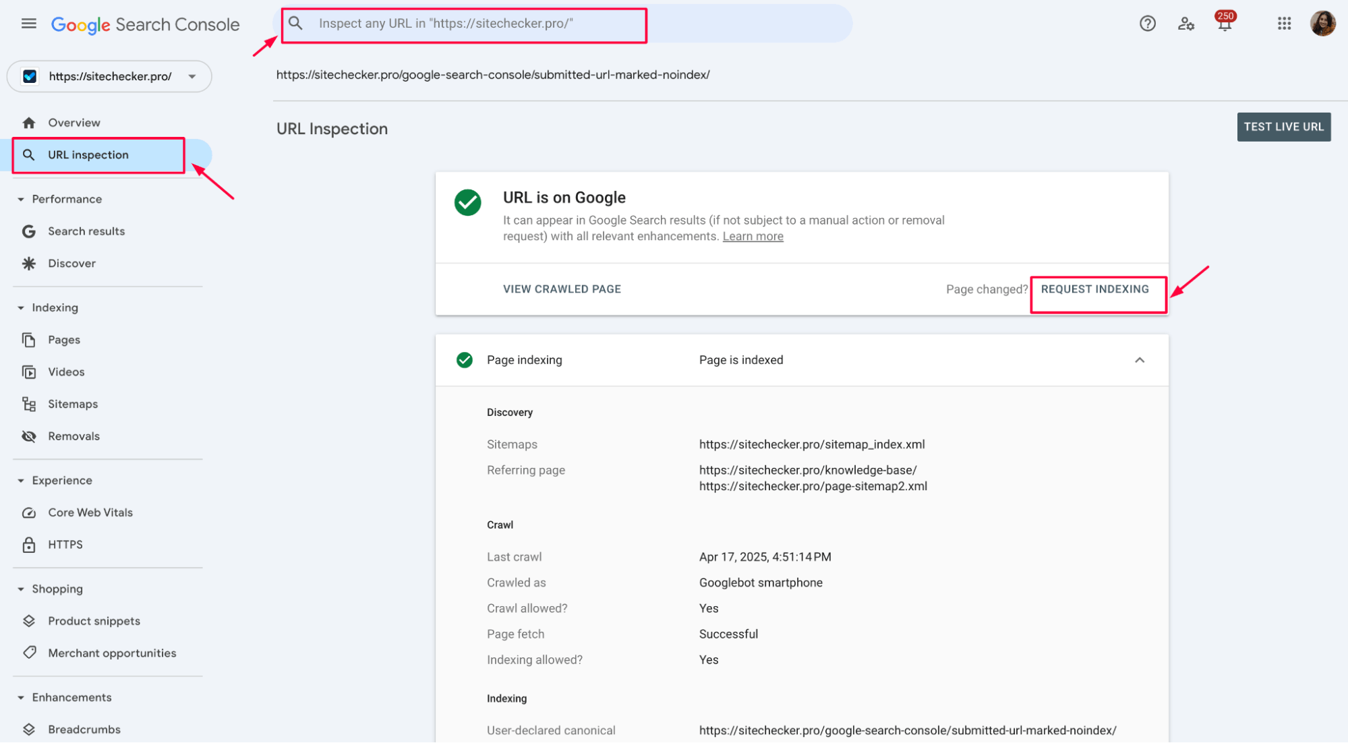
Task: Click the inspected URL below the search bar
Action: [x=493, y=75]
